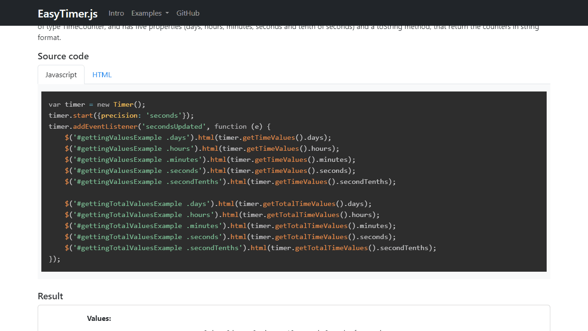Click the addEventListener 'secondsUpdated' line
This screenshot has height=331, width=588.
coord(160,126)
